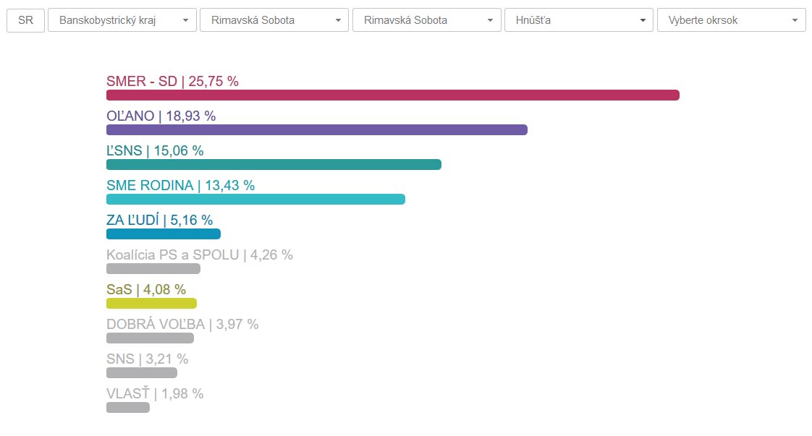Expand the Vyberte okrsok dropdown
This screenshot has width=812, height=436.
coord(731,20)
